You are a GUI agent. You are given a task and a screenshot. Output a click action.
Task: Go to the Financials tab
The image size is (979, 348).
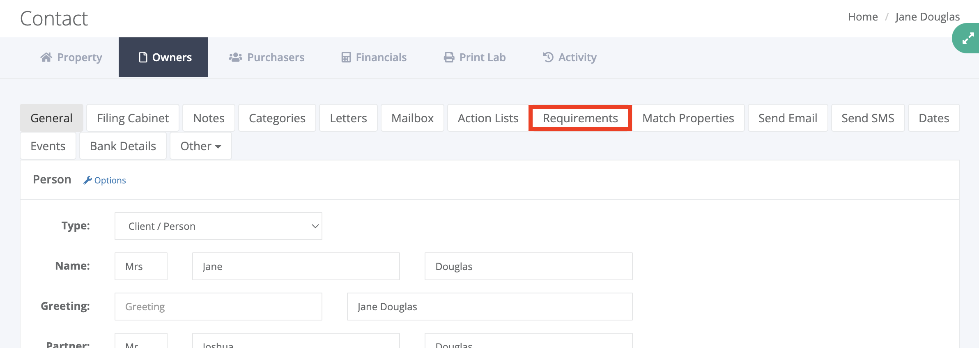click(374, 57)
